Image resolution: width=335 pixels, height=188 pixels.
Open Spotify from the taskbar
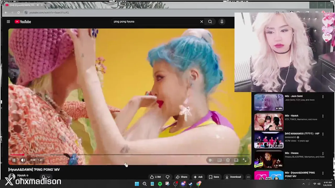coord(160,184)
